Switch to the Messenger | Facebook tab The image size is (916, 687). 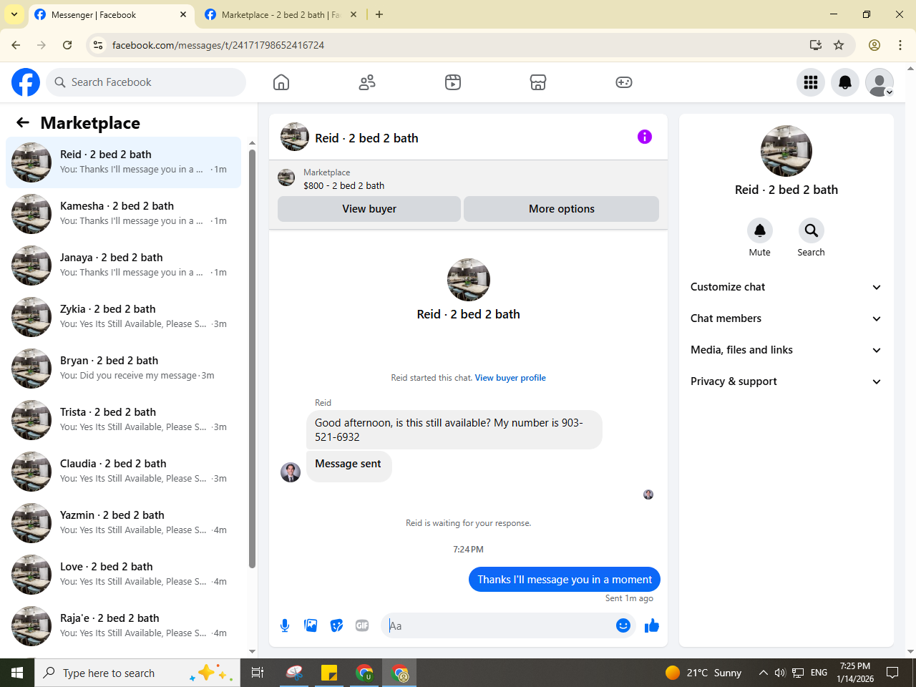(111, 14)
